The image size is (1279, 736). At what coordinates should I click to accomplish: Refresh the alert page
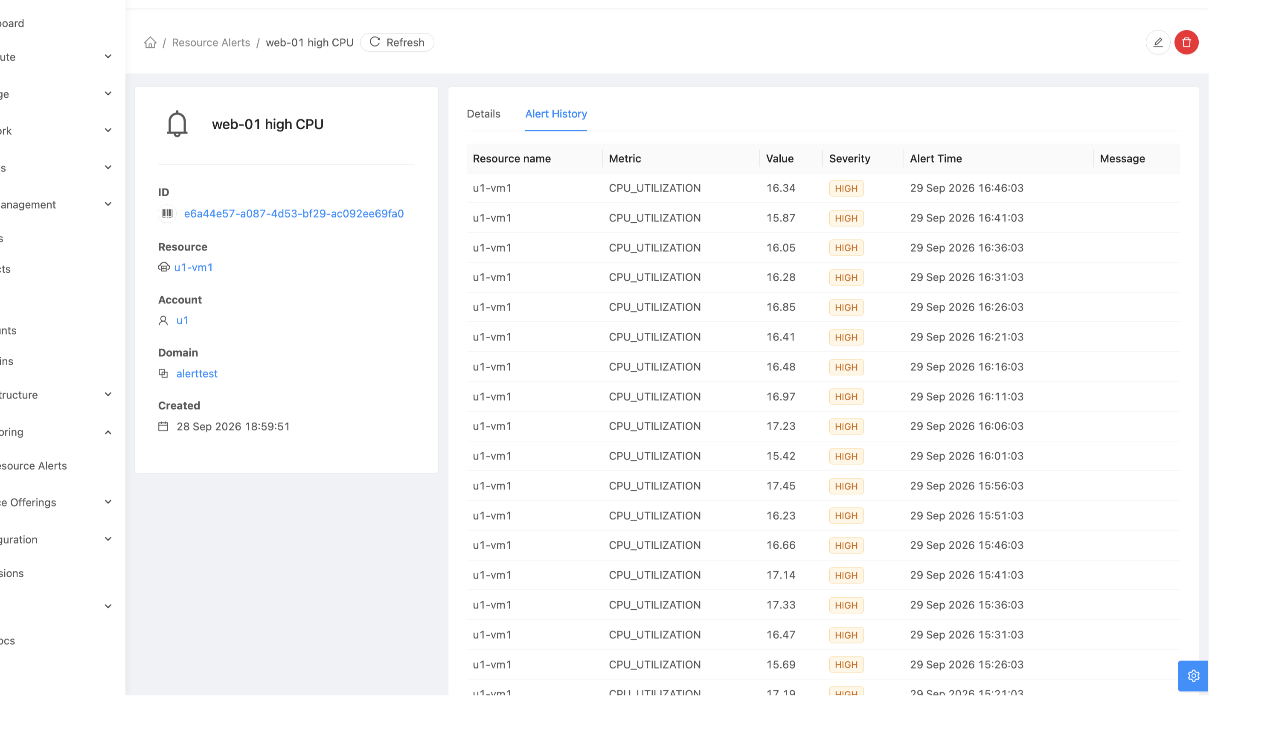coord(397,43)
